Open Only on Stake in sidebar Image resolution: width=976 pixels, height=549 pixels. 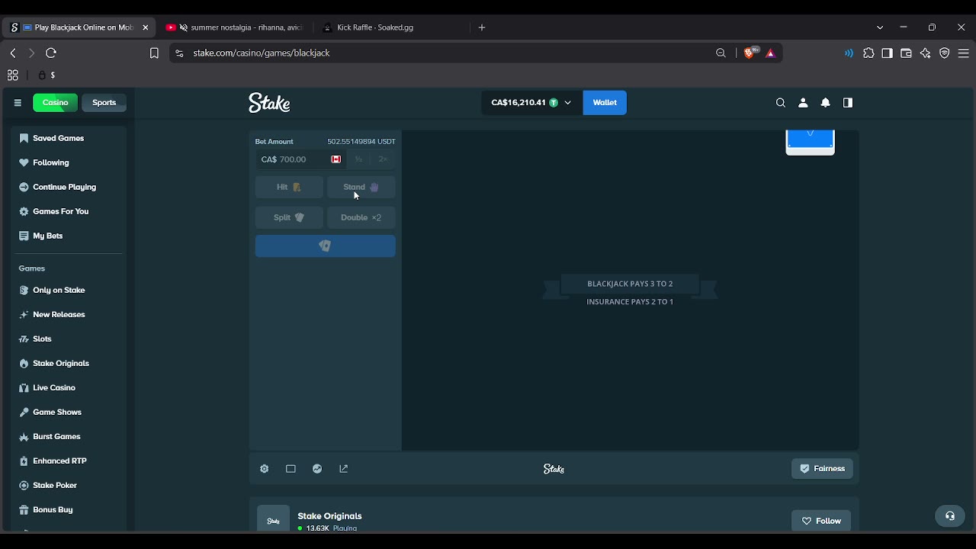pyautogui.click(x=69, y=290)
